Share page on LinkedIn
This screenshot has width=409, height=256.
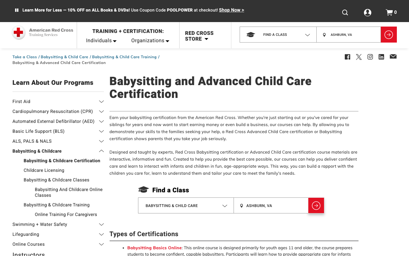[381, 57]
